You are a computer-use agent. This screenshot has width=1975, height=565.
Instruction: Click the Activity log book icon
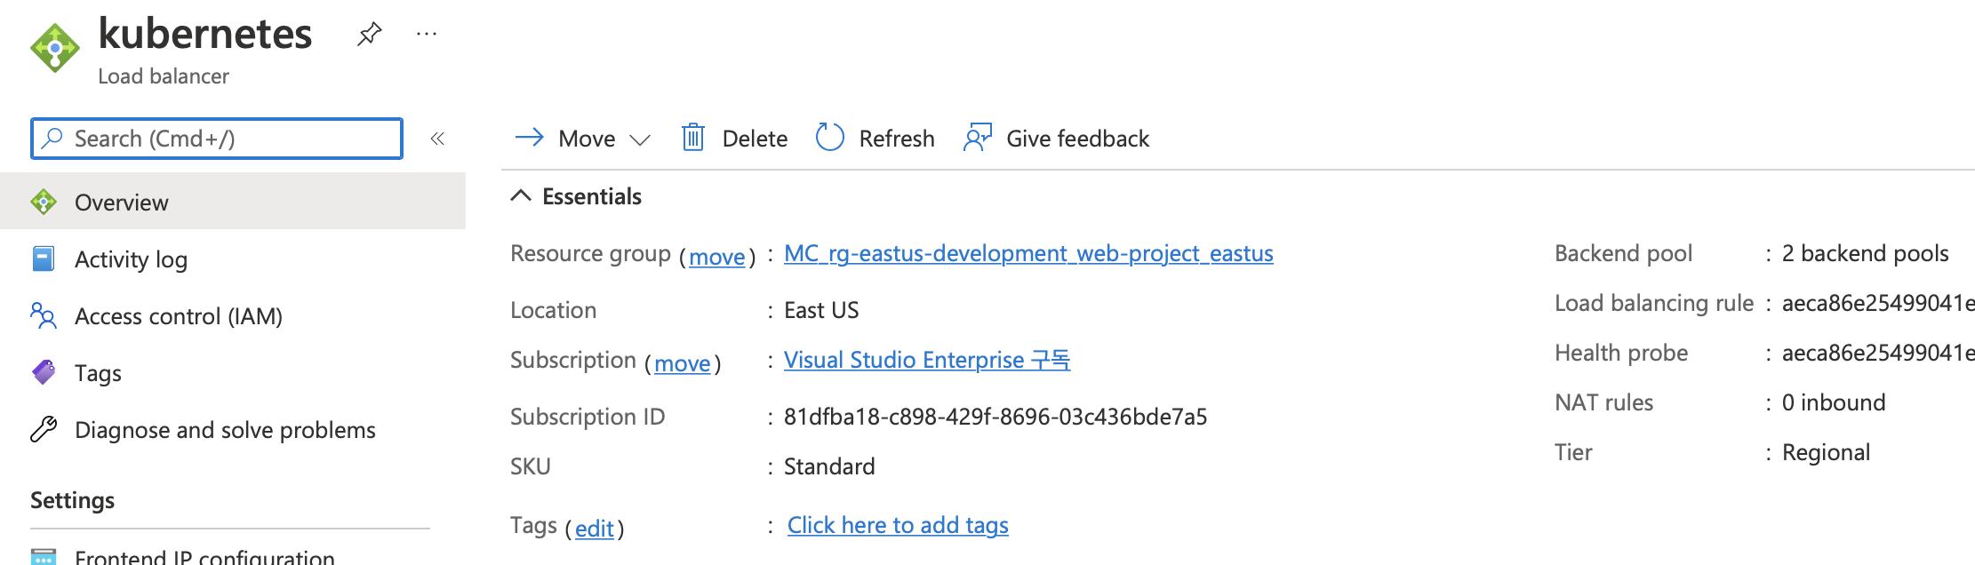[x=44, y=259]
